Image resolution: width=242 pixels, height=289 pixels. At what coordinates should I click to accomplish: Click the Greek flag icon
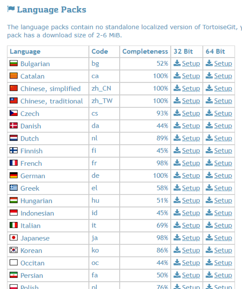coord(14,188)
